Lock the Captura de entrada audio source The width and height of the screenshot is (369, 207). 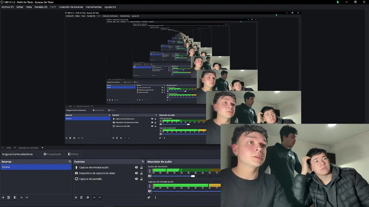pyautogui.click(x=141, y=167)
